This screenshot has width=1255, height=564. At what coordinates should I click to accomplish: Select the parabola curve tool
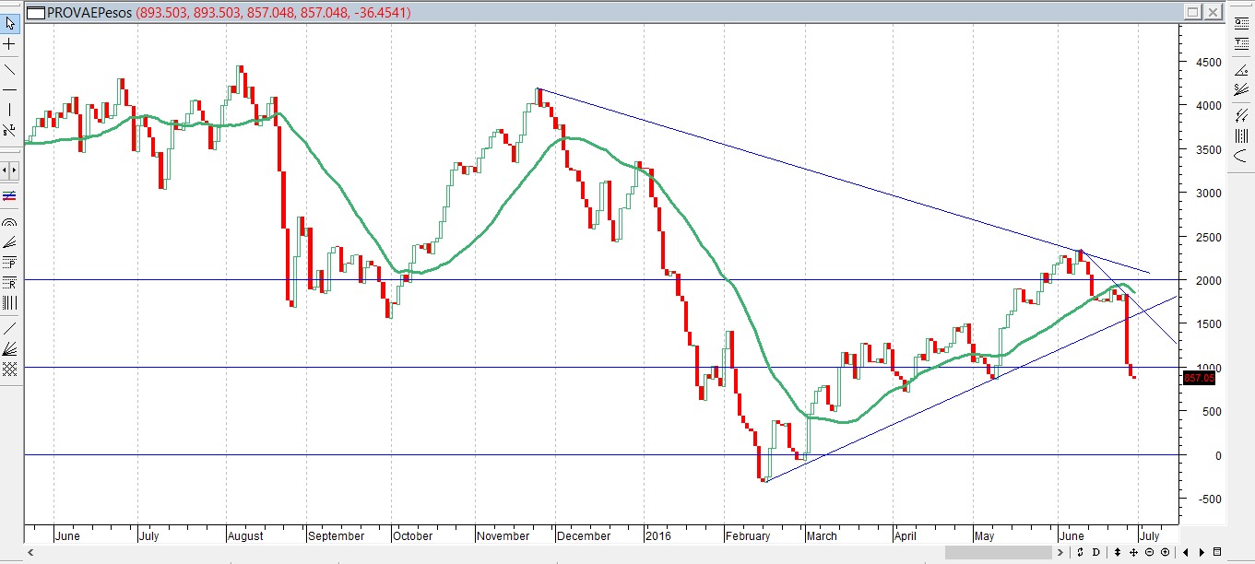[x=1241, y=157]
